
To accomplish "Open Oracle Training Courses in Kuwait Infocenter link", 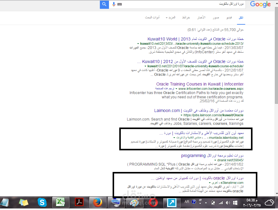I will pos(200,84).
